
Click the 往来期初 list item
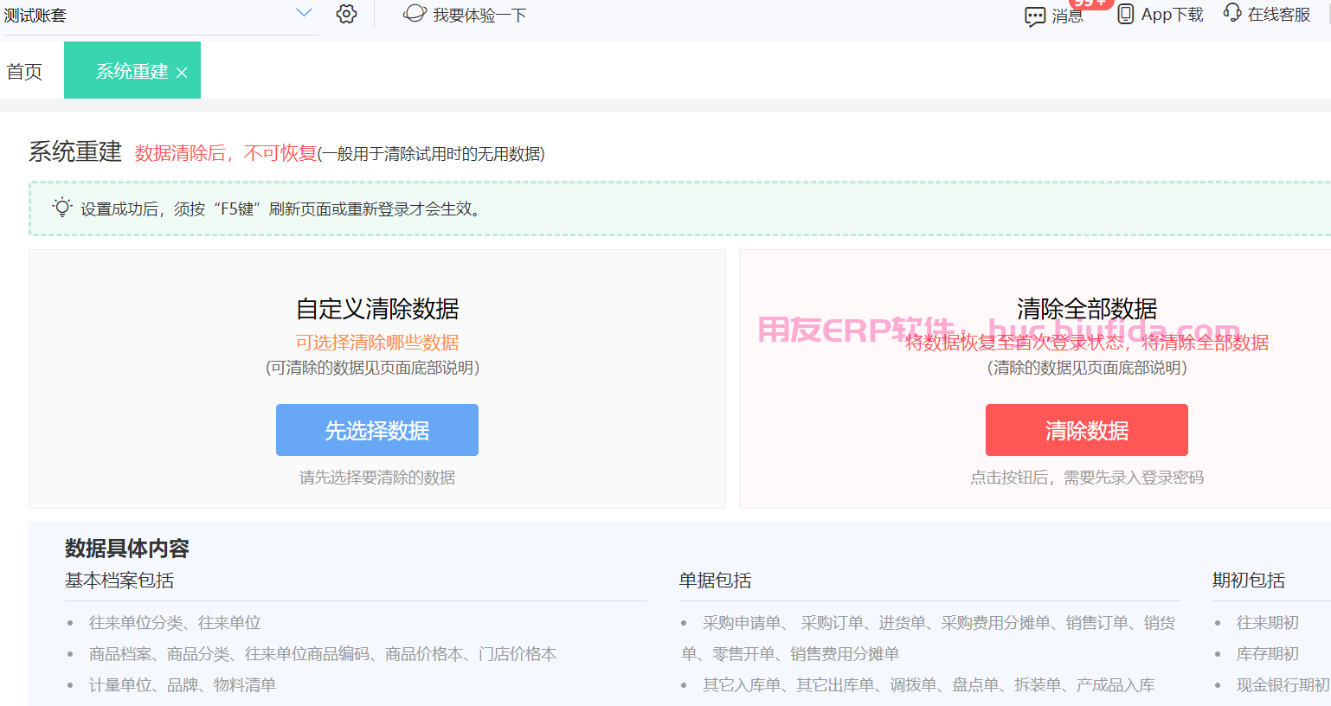tap(1268, 623)
